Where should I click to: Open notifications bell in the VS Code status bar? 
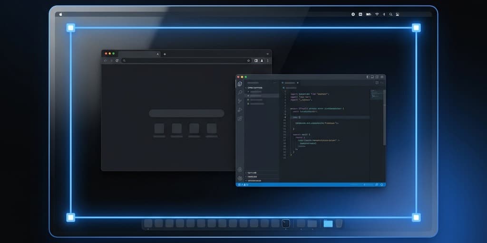(382, 185)
